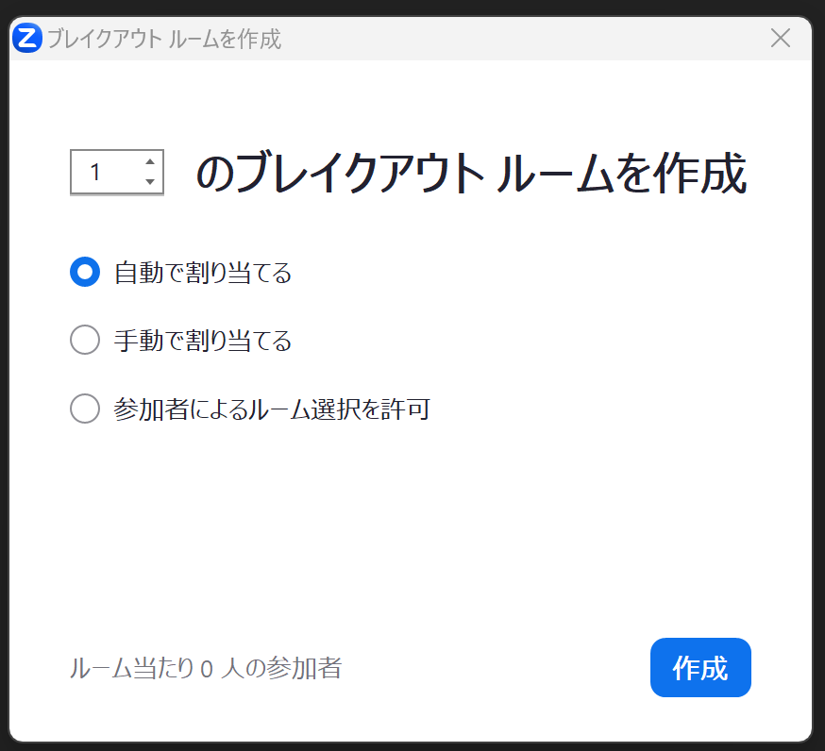
Task: Click the number 1 inside the spinner
Action: tap(95, 172)
